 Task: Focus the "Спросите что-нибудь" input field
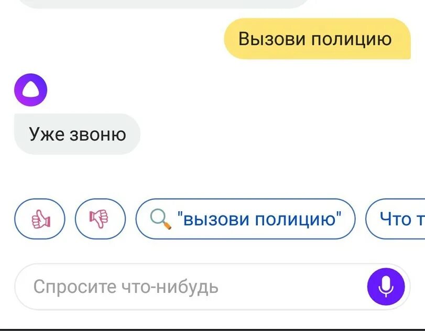point(212,287)
